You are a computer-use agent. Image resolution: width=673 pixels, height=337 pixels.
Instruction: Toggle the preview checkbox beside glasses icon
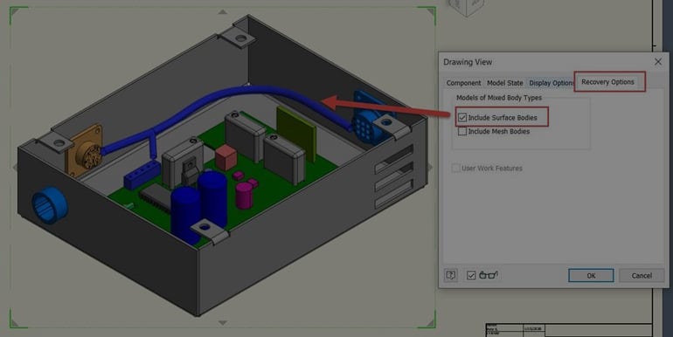471,275
